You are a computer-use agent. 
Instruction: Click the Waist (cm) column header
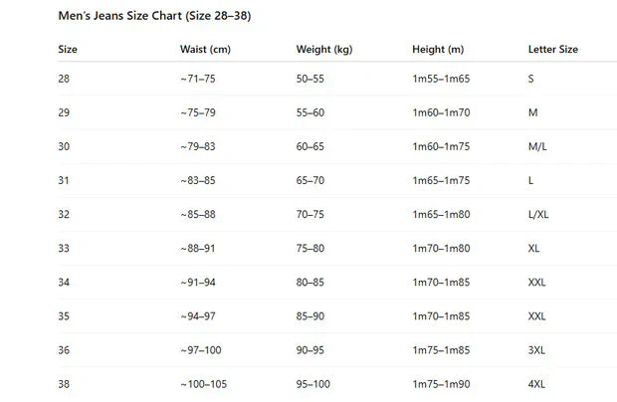tap(205, 49)
